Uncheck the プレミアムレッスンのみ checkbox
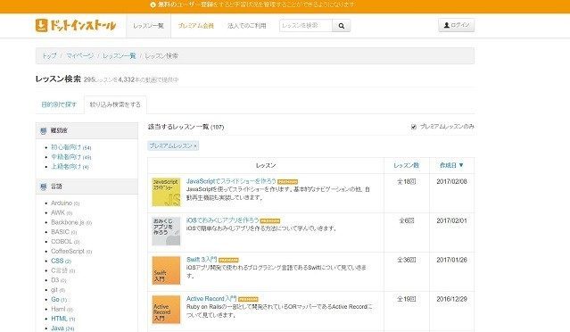Viewport: 570px width, 332px height. point(413,127)
